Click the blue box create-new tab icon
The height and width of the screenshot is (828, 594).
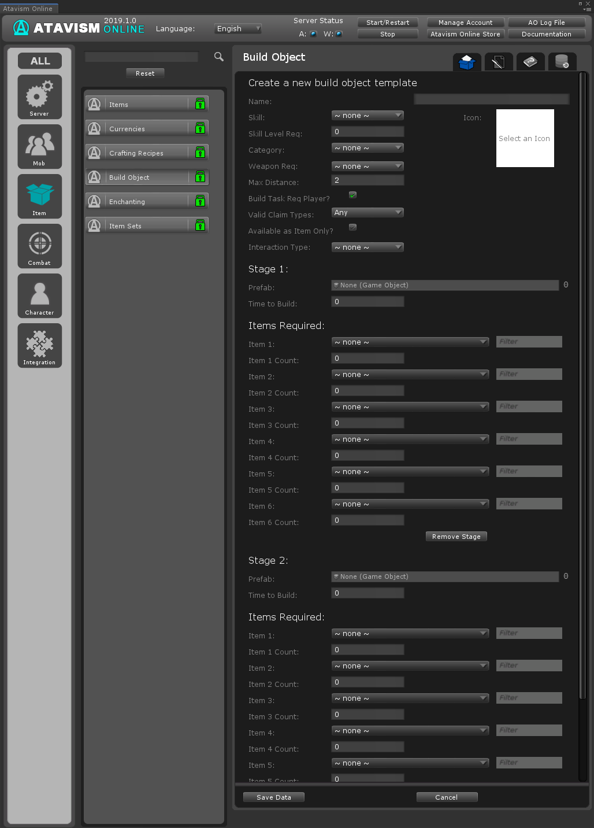point(467,62)
